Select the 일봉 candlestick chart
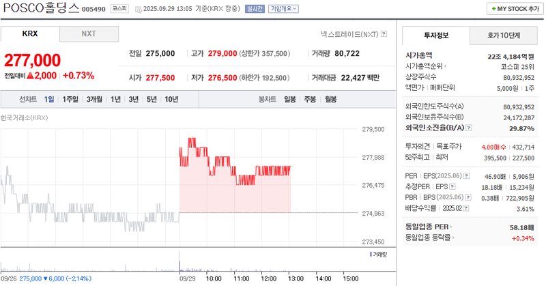The image size is (546, 286). [x=290, y=99]
